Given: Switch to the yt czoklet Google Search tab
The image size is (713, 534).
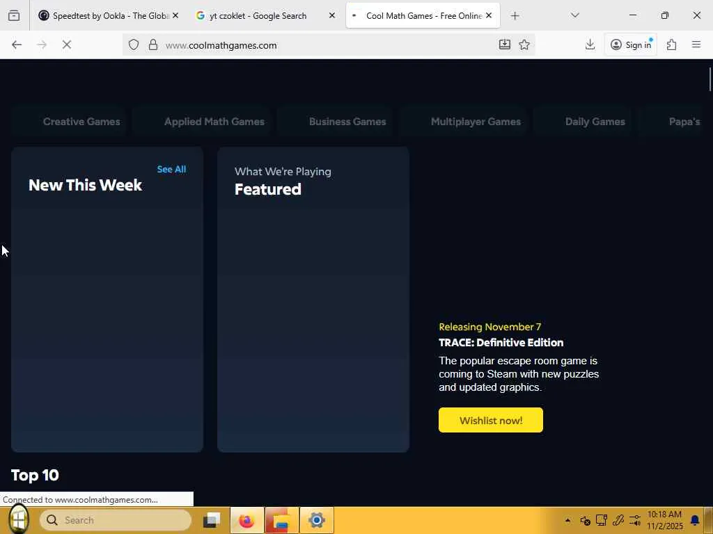Looking at the screenshot, I should 265,15.
